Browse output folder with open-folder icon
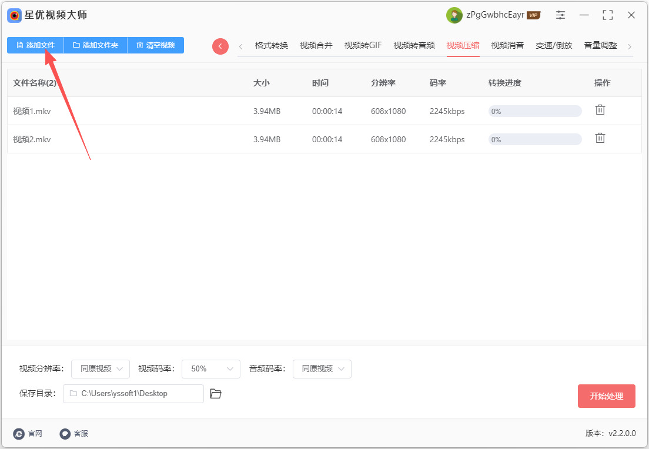The image size is (649, 449). coord(216,394)
